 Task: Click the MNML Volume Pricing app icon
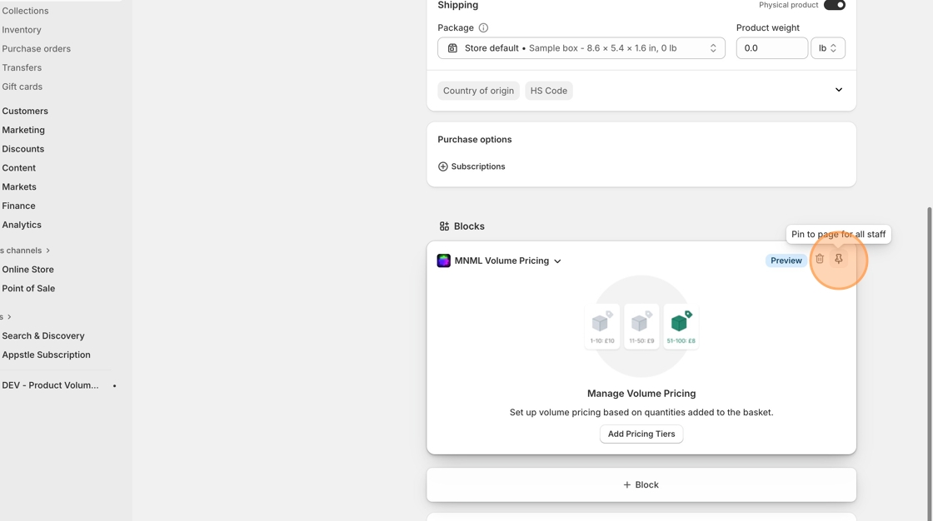tap(444, 260)
